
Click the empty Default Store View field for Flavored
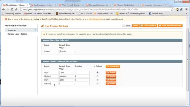point(66,84)
